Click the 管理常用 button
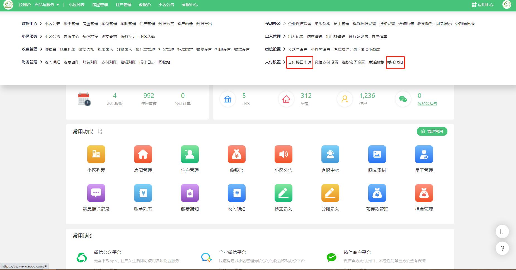 432,131
